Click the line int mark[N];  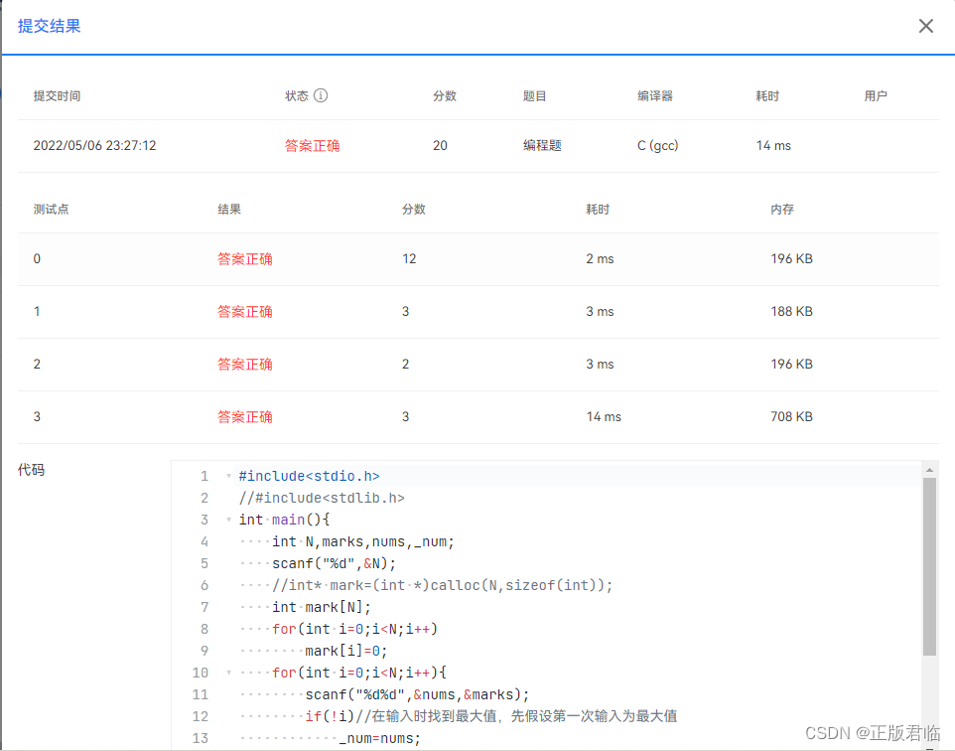[322, 608]
